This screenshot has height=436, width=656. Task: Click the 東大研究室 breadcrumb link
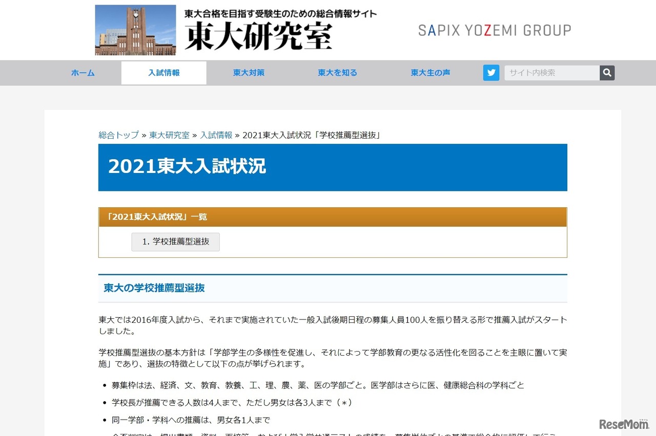coord(169,135)
